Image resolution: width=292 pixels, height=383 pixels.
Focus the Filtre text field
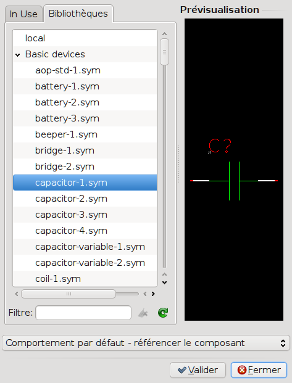pos(83,313)
